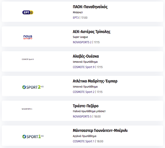Click the Αγγλικό Πρωτάθλημα category label

pos(84,136)
